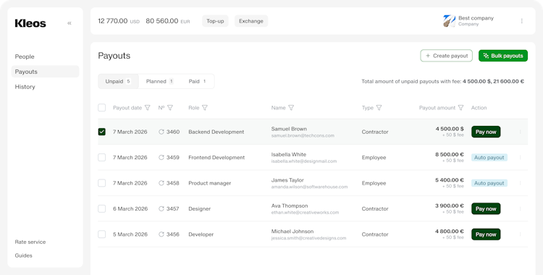Viewport: 543px width, 275px height.
Task: Switch to the Planned tab
Action: tap(160, 81)
